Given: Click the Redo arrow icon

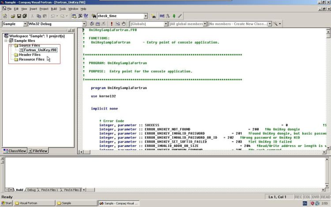Looking at the screenshot, I should pyautogui.click(x=62, y=16).
